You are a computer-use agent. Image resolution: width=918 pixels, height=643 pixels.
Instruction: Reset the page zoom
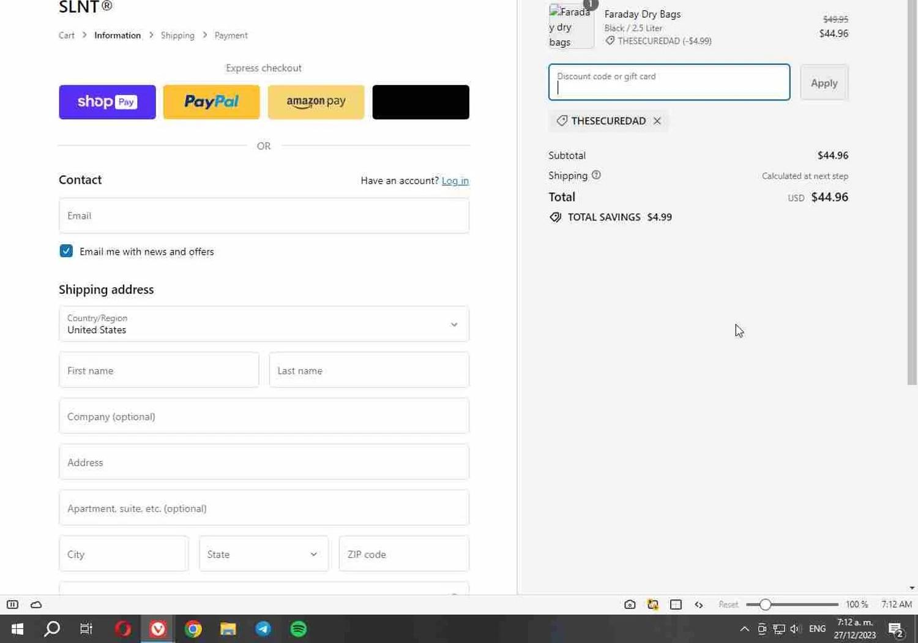click(x=728, y=604)
